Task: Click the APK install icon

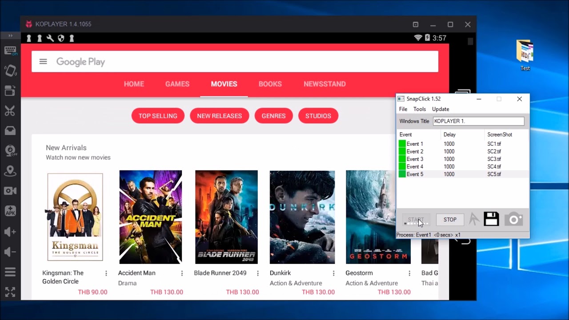Action: tap(10, 211)
